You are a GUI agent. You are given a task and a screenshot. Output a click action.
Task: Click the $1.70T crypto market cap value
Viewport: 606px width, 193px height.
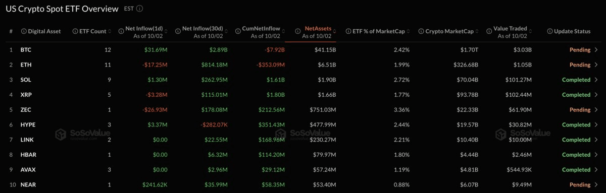tap(469, 50)
